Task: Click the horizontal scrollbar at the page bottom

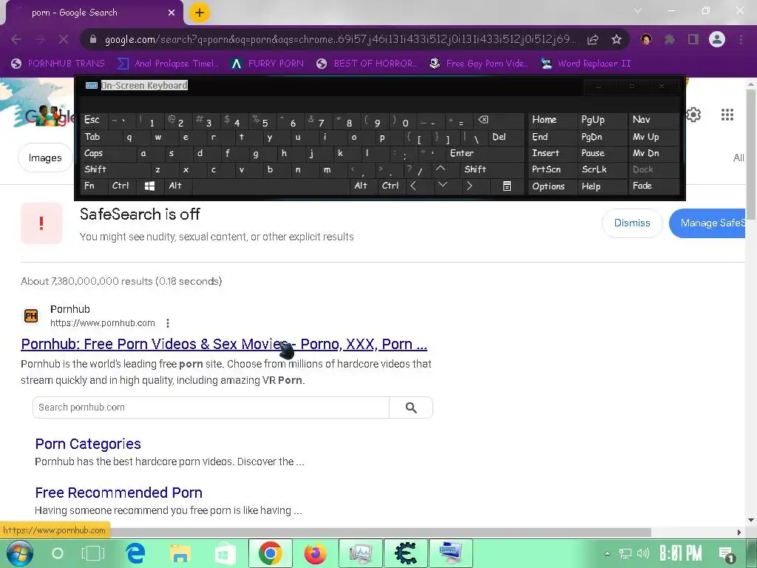Action: point(326,532)
